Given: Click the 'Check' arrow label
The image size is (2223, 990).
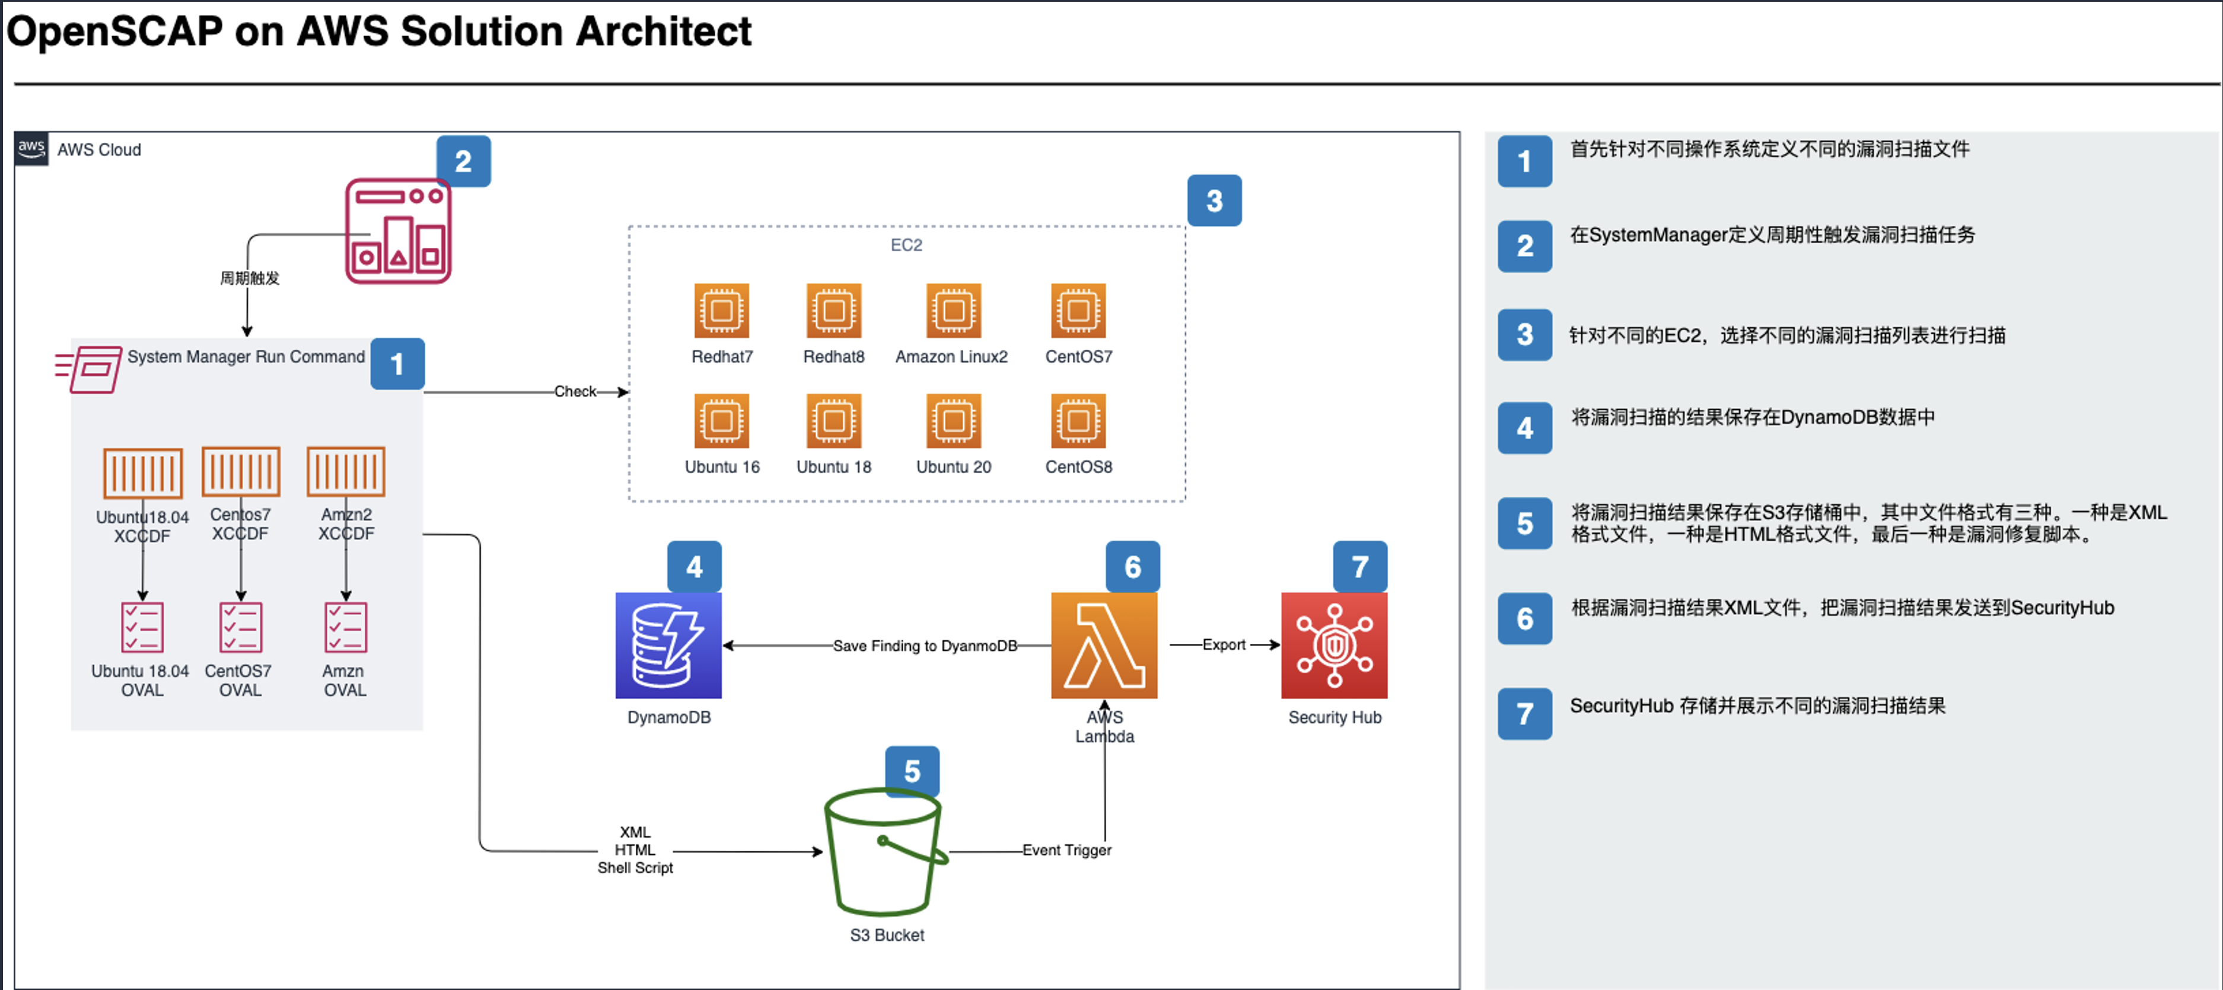Looking at the screenshot, I should (x=575, y=391).
